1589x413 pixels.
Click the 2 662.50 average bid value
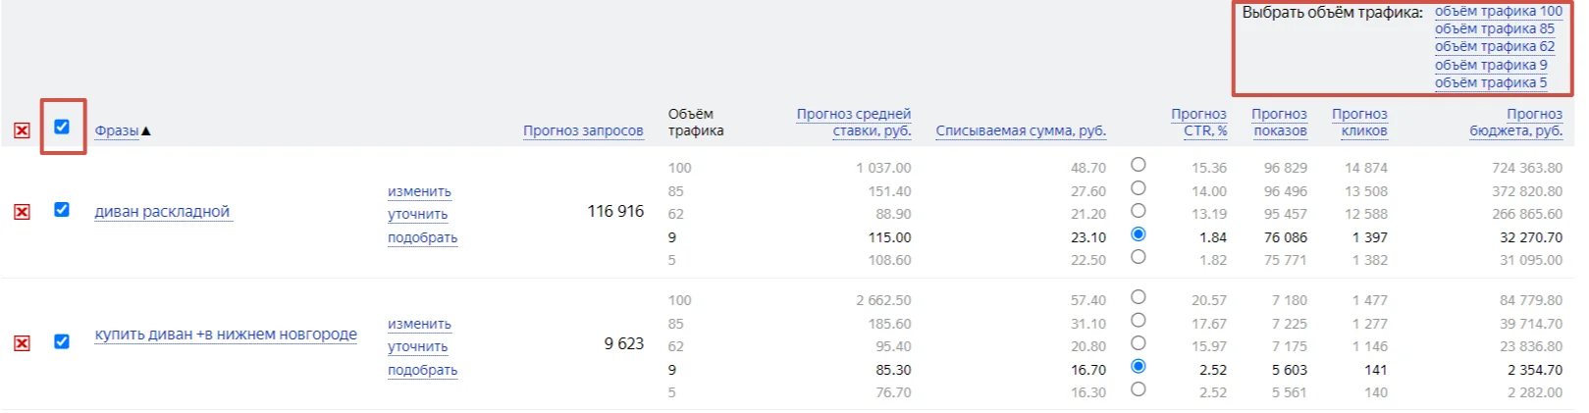[x=883, y=301]
